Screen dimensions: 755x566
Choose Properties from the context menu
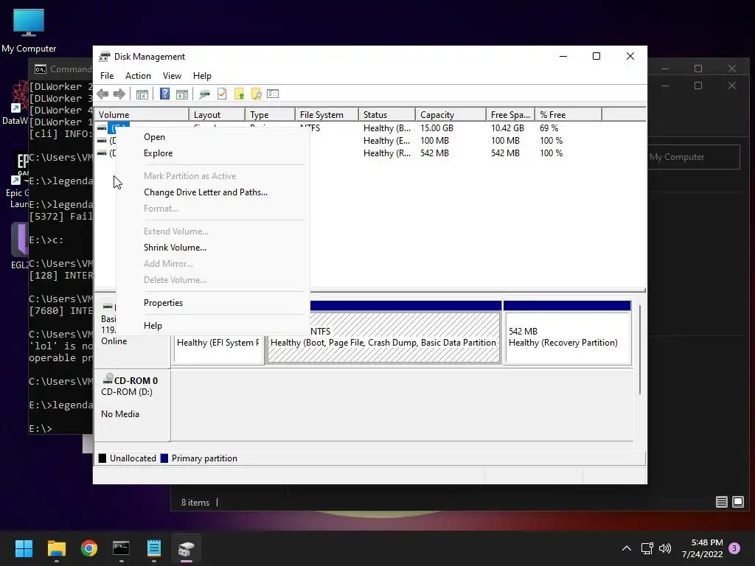[212, 303]
